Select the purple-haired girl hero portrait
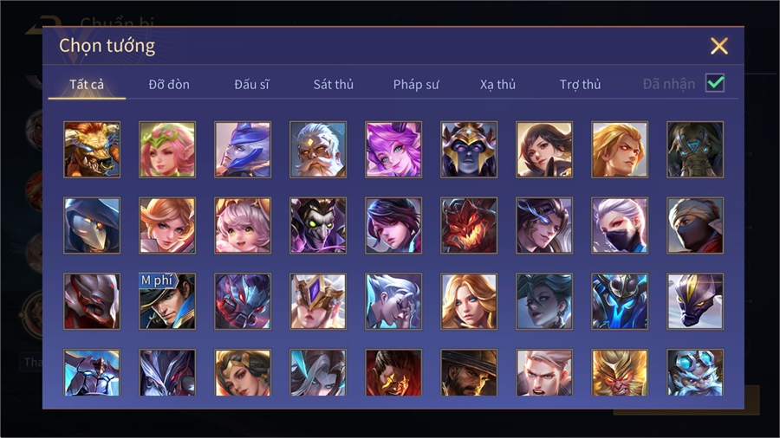Viewport: 780px width, 438px height. 393,150
